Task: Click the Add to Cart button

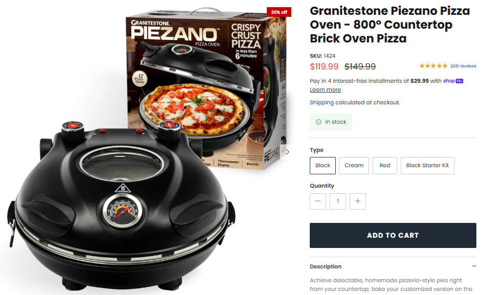Action: point(393,235)
